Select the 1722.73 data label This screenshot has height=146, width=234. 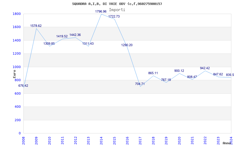click(x=114, y=17)
